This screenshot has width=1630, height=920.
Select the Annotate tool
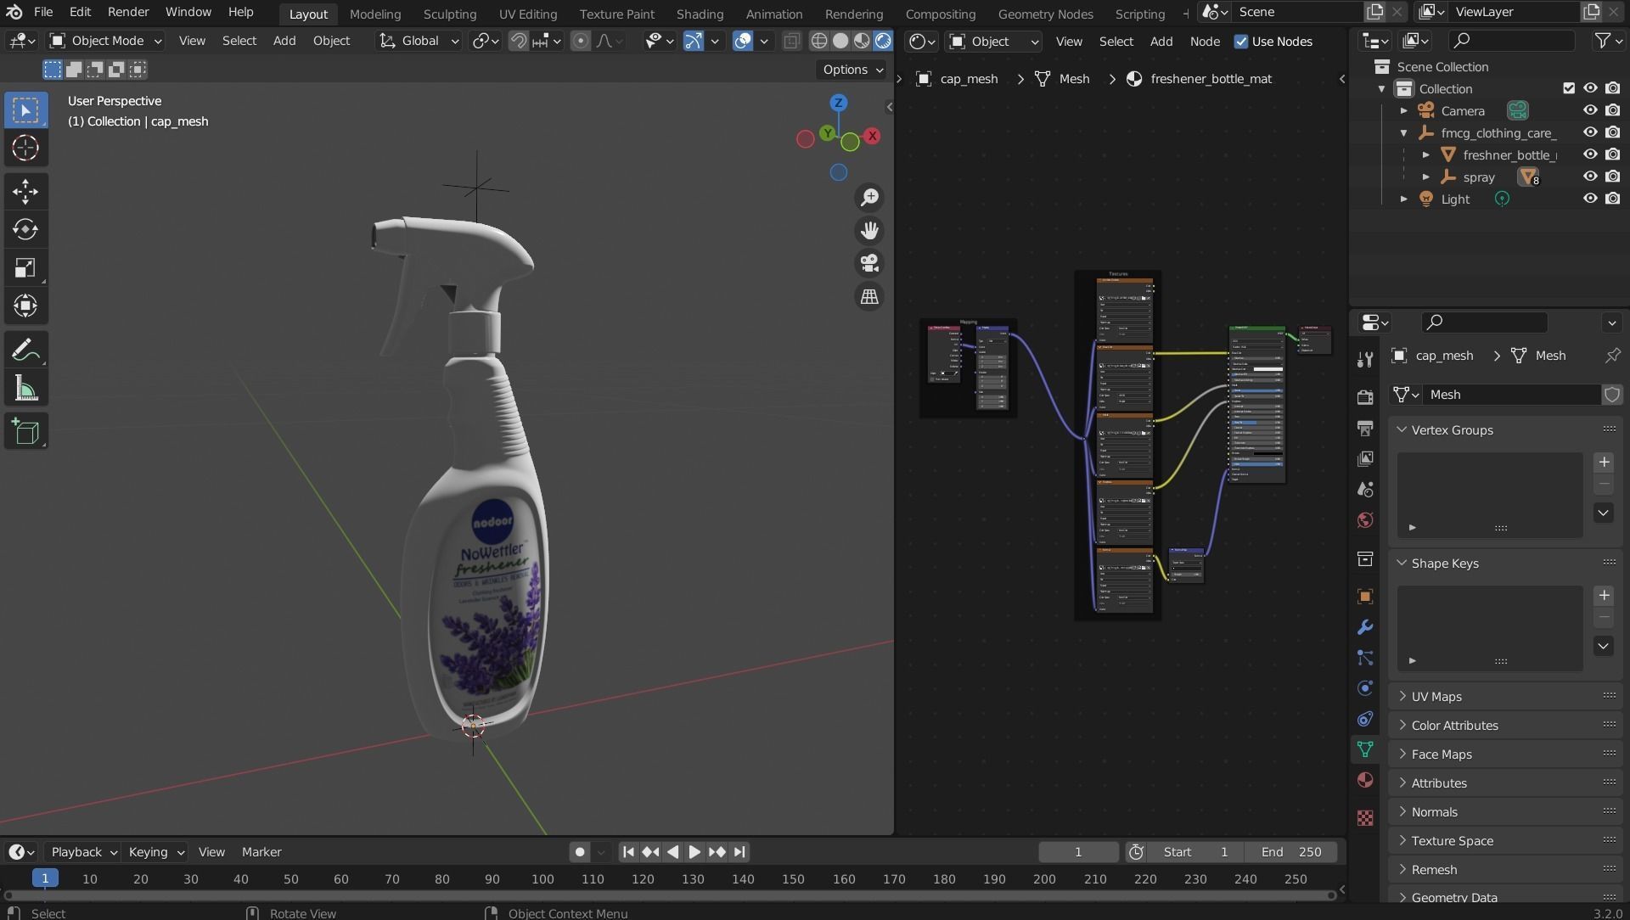click(x=25, y=350)
